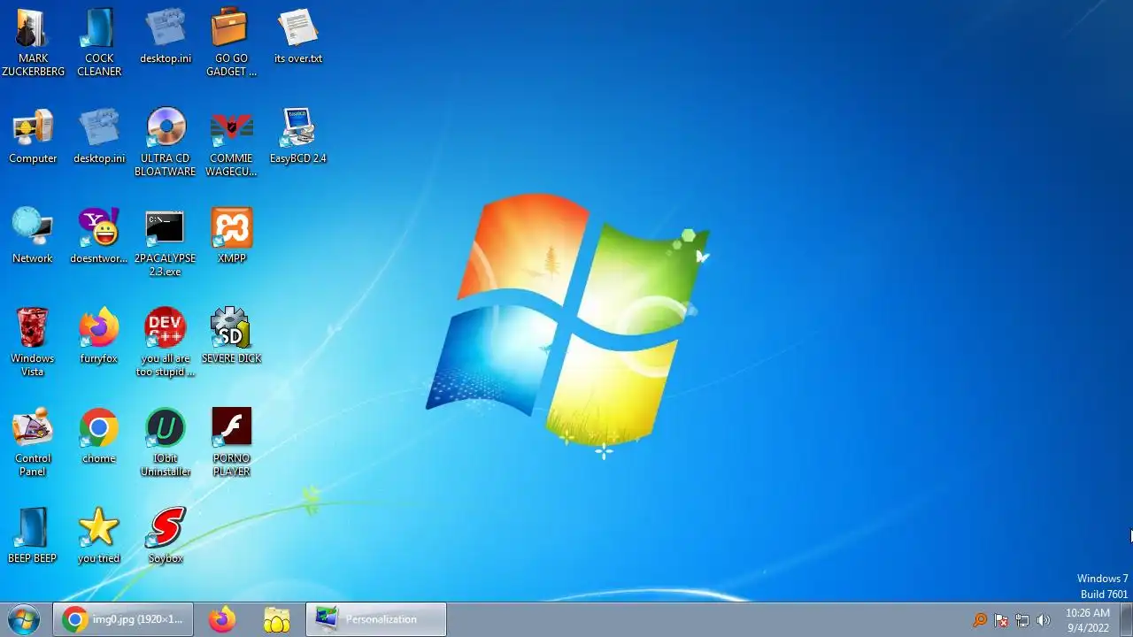Open the folder icon on the taskbar
This screenshot has height=637, width=1133.
(277, 619)
